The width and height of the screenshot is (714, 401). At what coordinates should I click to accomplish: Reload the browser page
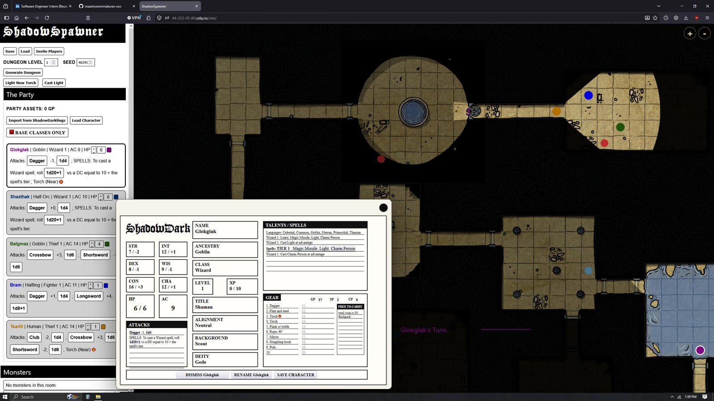(x=47, y=18)
